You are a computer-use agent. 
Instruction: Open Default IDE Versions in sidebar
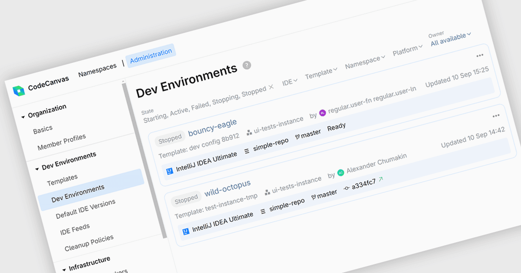pos(86,209)
